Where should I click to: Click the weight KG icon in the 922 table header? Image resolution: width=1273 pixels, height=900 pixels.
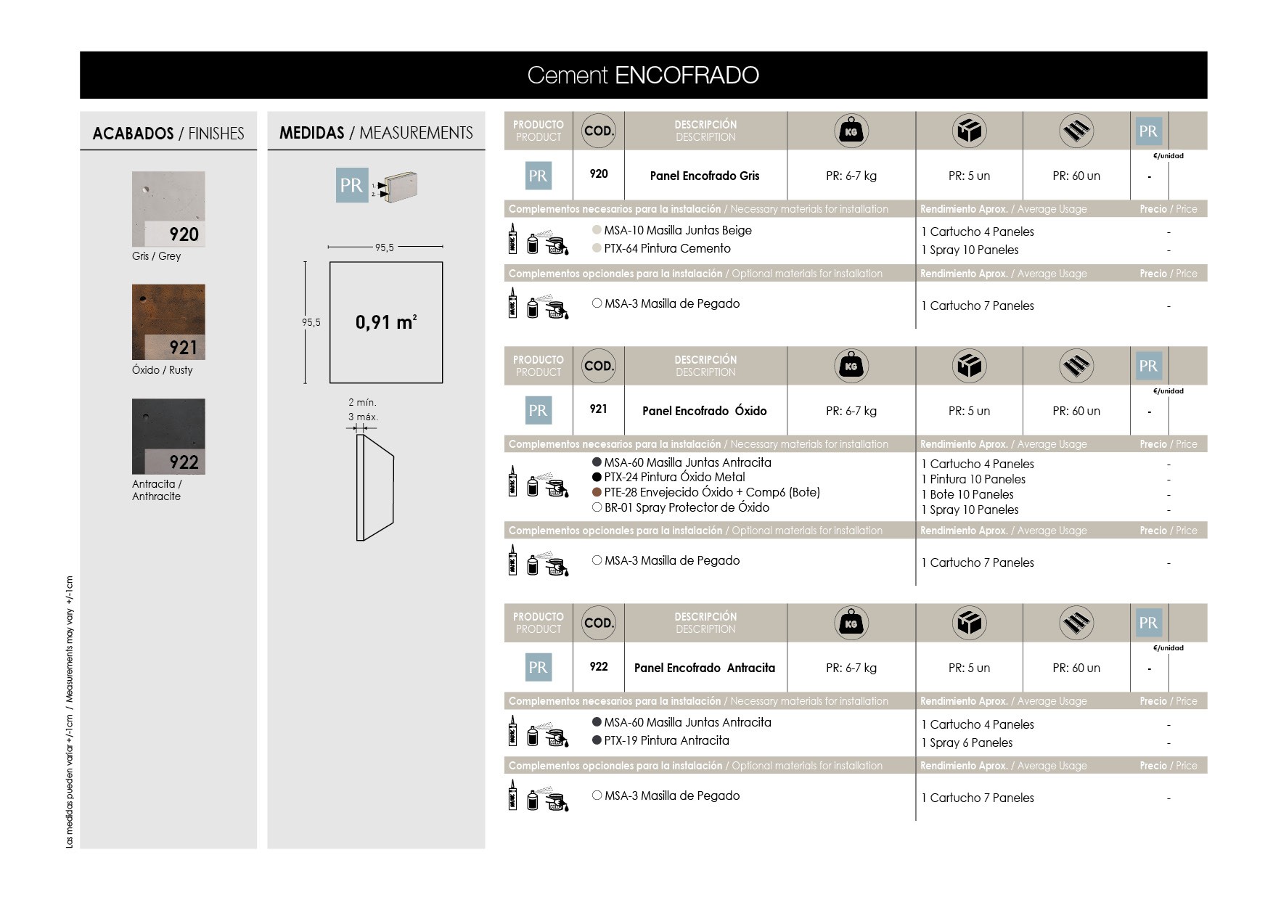pyautogui.click(x=851, y=623)
